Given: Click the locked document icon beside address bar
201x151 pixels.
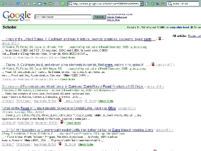Looking at the screenshot, I should click(147, 4).
